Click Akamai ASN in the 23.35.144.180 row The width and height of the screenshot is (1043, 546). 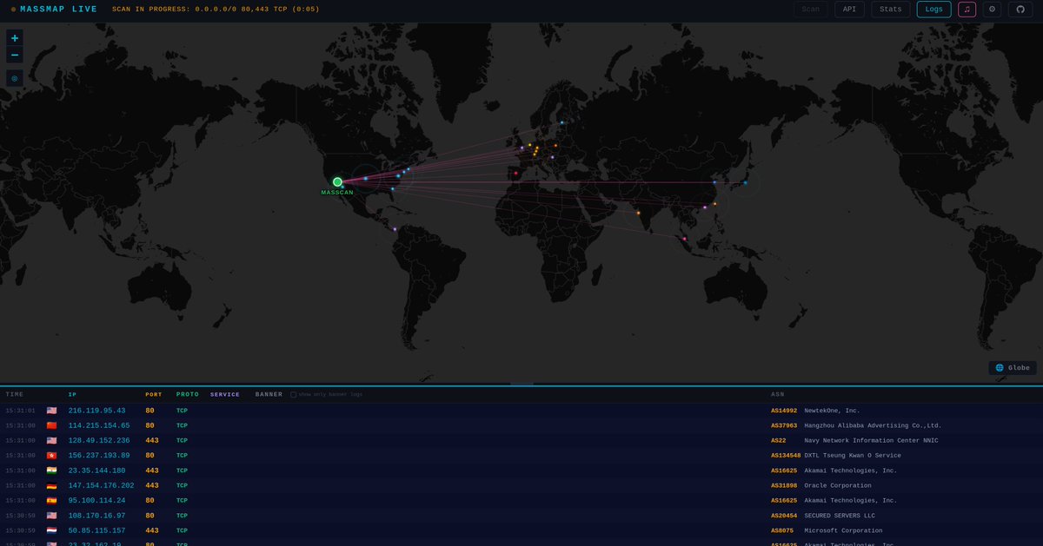coord(834,470)
